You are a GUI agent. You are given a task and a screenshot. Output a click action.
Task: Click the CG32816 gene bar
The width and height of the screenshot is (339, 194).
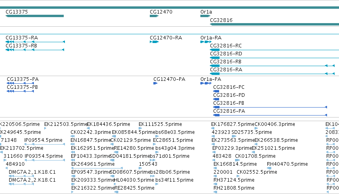point(274,24)
